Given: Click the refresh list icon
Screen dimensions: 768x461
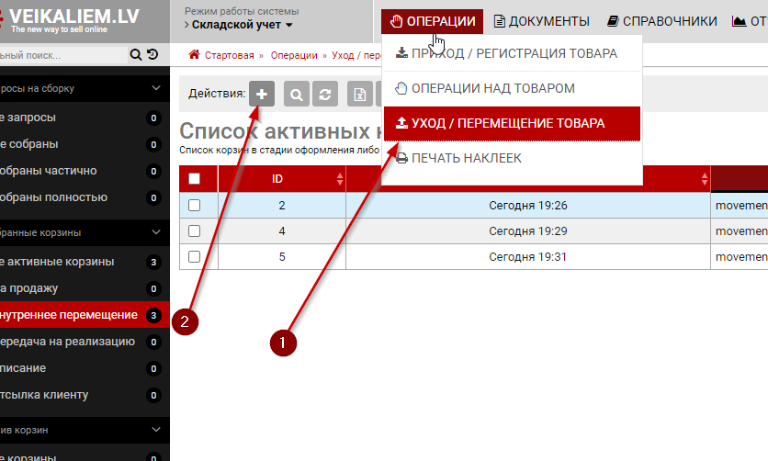Looking at the screenshot, I should 324,94.
